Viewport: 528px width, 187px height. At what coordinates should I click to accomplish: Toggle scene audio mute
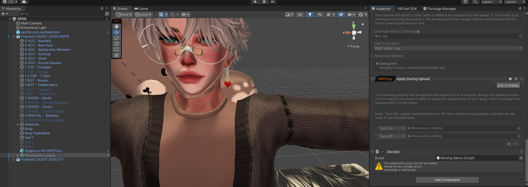[320, 15]
